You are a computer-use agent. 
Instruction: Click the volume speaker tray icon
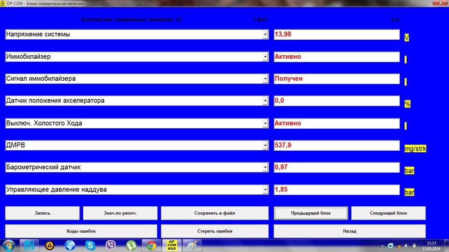click(x=406, y=246)
